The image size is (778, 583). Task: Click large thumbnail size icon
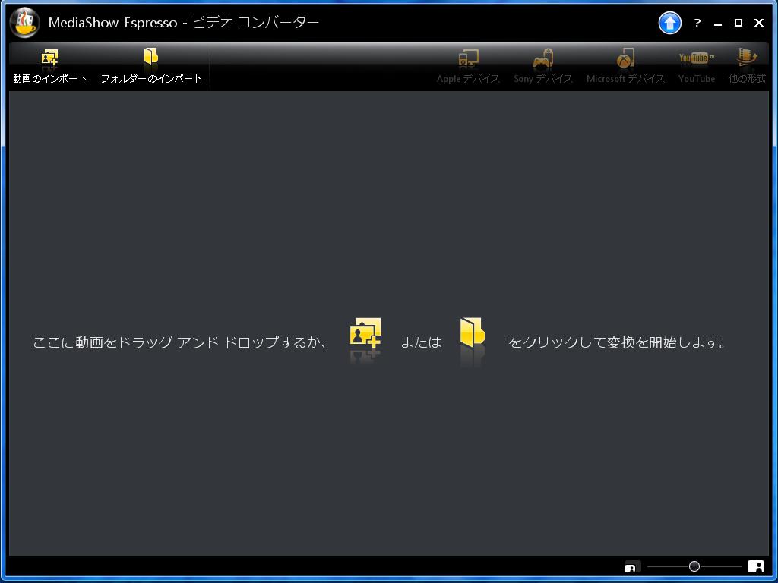coord(756,566)
